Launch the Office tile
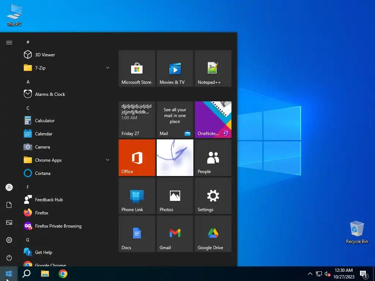Screen dimensions: 375x281 (137, 158)
